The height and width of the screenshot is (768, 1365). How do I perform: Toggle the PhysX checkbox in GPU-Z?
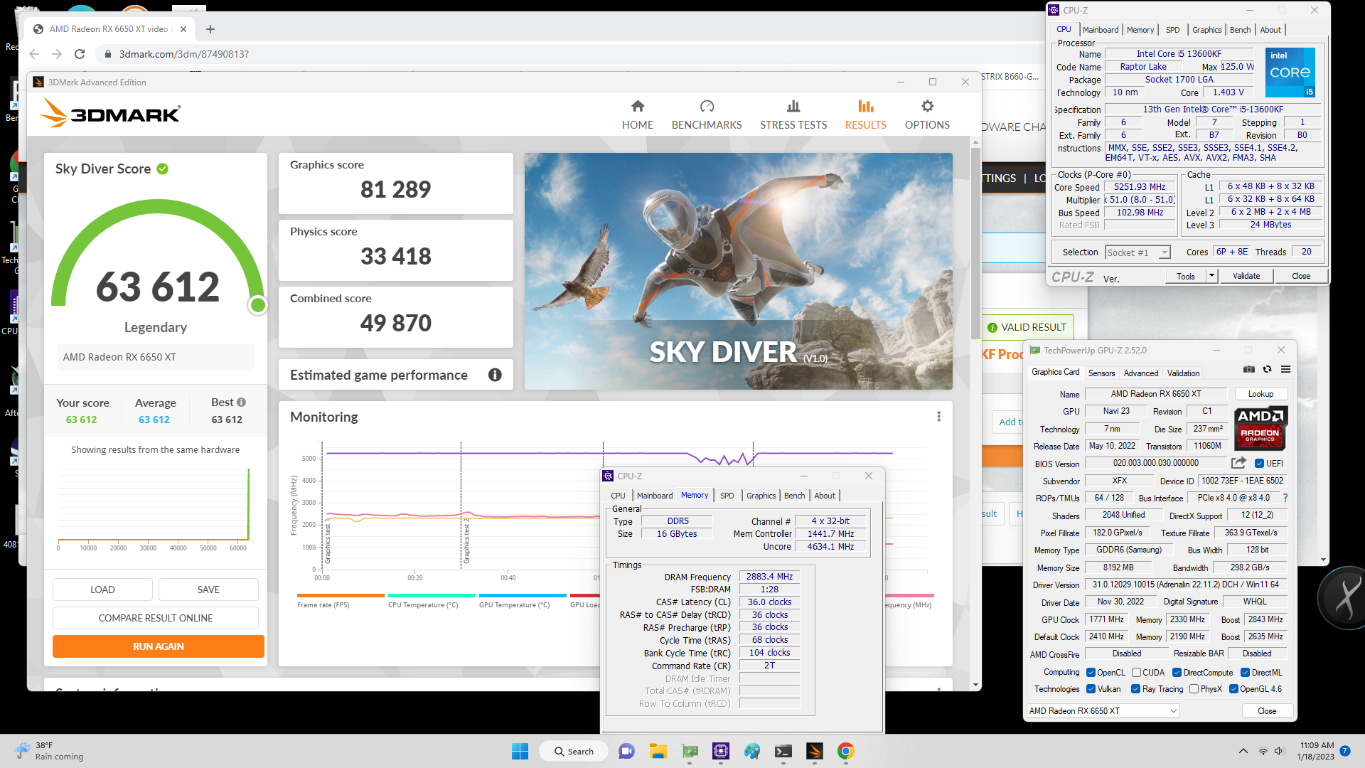pyautogui.click(x=1194, y=689)
